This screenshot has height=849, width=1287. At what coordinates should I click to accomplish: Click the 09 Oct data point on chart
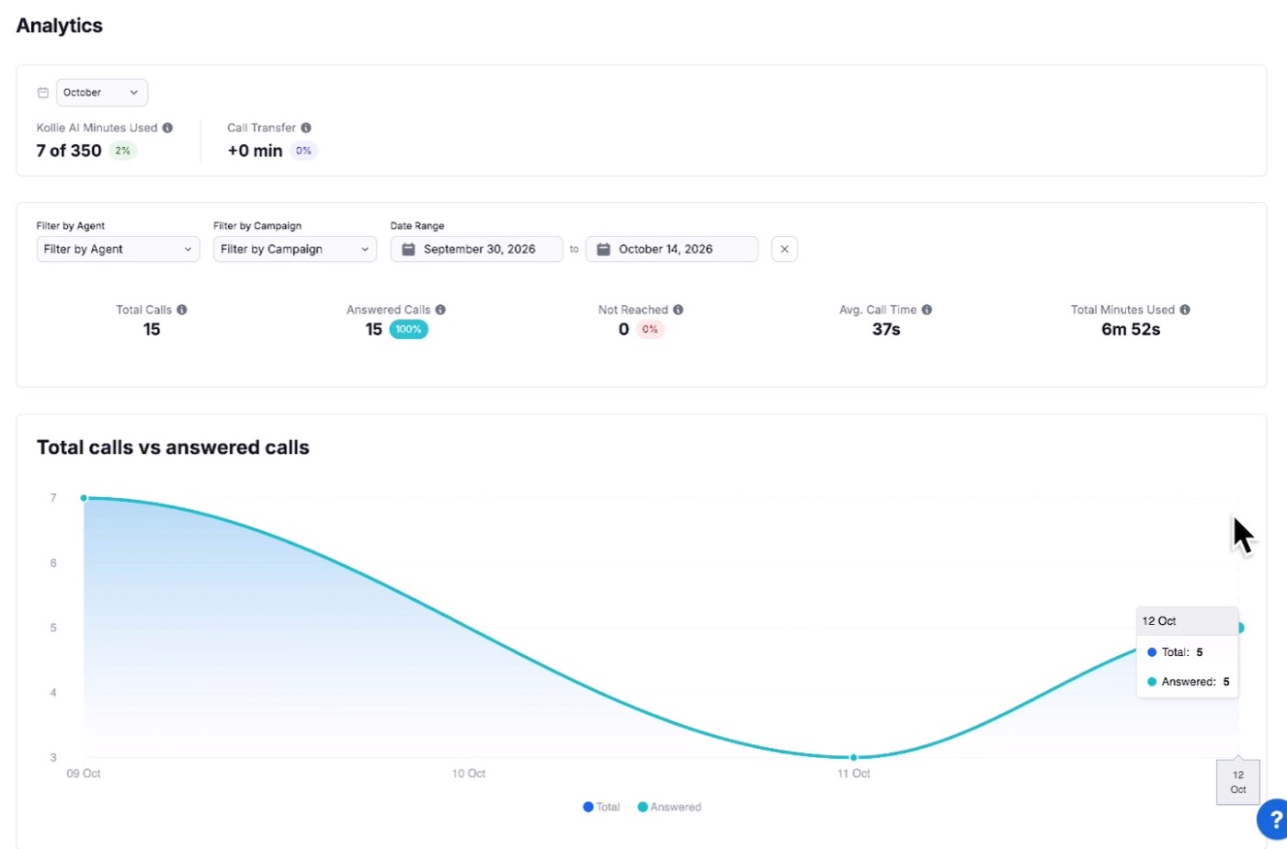click(x=84, y=498)
